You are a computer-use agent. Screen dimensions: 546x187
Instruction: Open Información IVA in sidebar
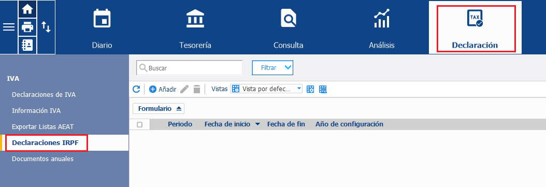(x=36, y=111)
